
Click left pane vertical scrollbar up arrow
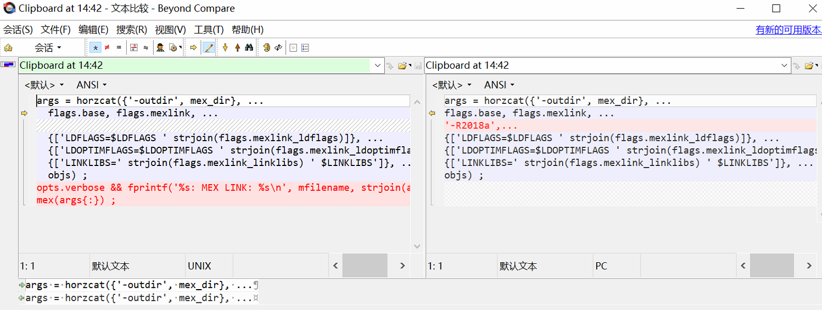click(x=417, y=102)
